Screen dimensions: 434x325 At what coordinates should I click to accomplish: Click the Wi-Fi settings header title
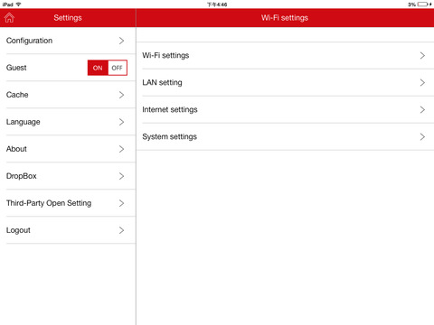(285, 18)
